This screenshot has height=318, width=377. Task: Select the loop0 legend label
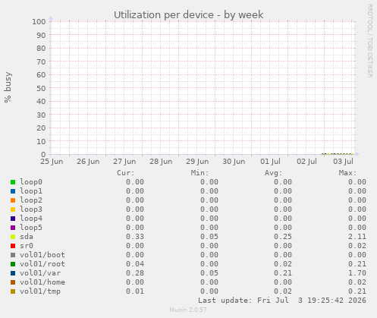click(31, 182)
